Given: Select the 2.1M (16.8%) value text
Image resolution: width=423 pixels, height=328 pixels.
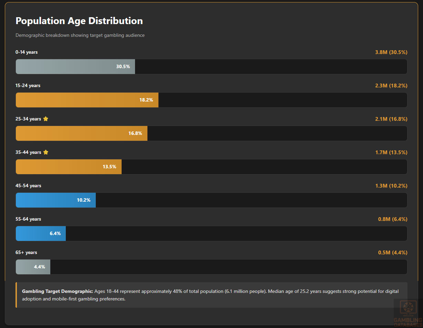Looking at the screenshot, I should (391, 119).
